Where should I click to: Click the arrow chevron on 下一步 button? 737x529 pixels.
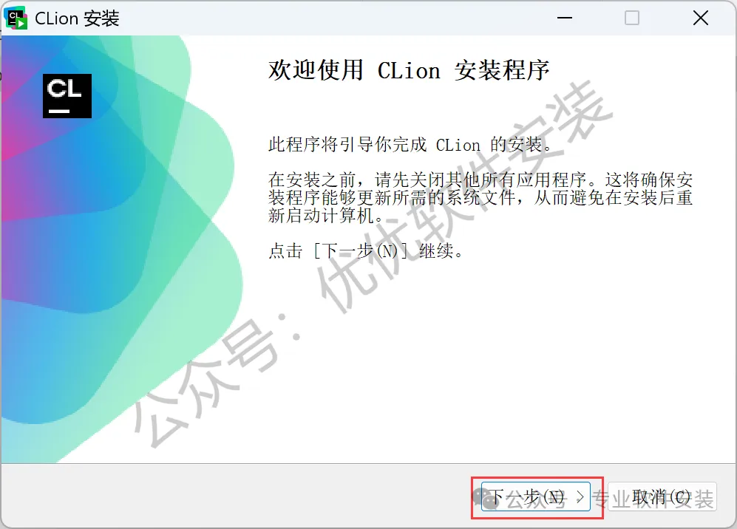[x=580, y=497]
